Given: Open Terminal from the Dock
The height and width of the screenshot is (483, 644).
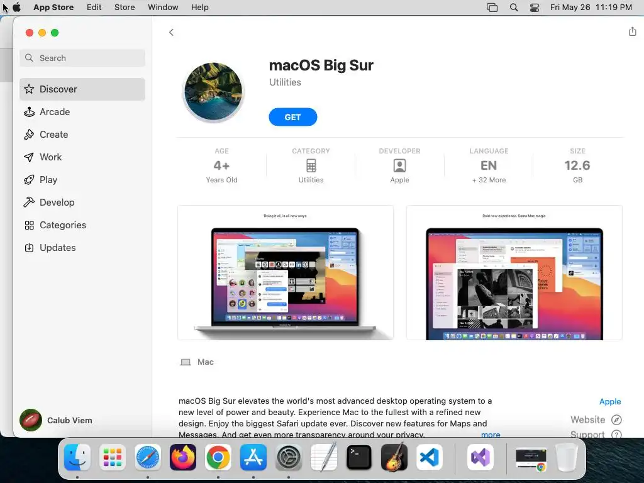Looking at the screenshot, I should click(x=359, y=457).
